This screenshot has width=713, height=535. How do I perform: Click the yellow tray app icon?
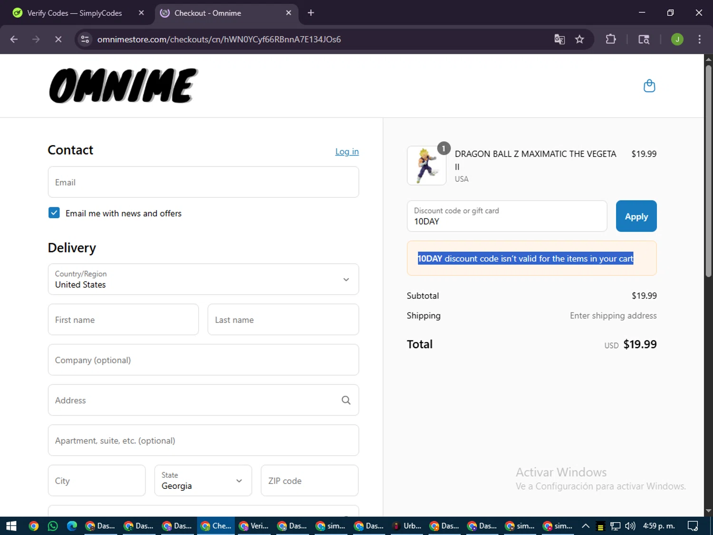point(600,526)
